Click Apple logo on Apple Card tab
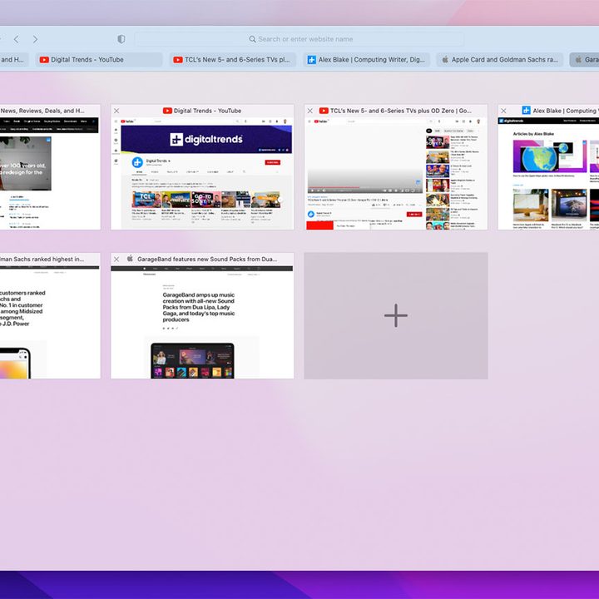 445,60
